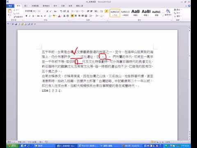Viewport: 197px width, 148px height.
Task: Switch to the Word taskbar button
Action: 66,146
